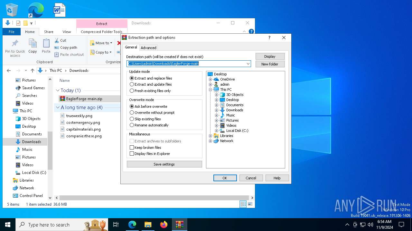Click Pin to Quick access icon

(15, 43)
